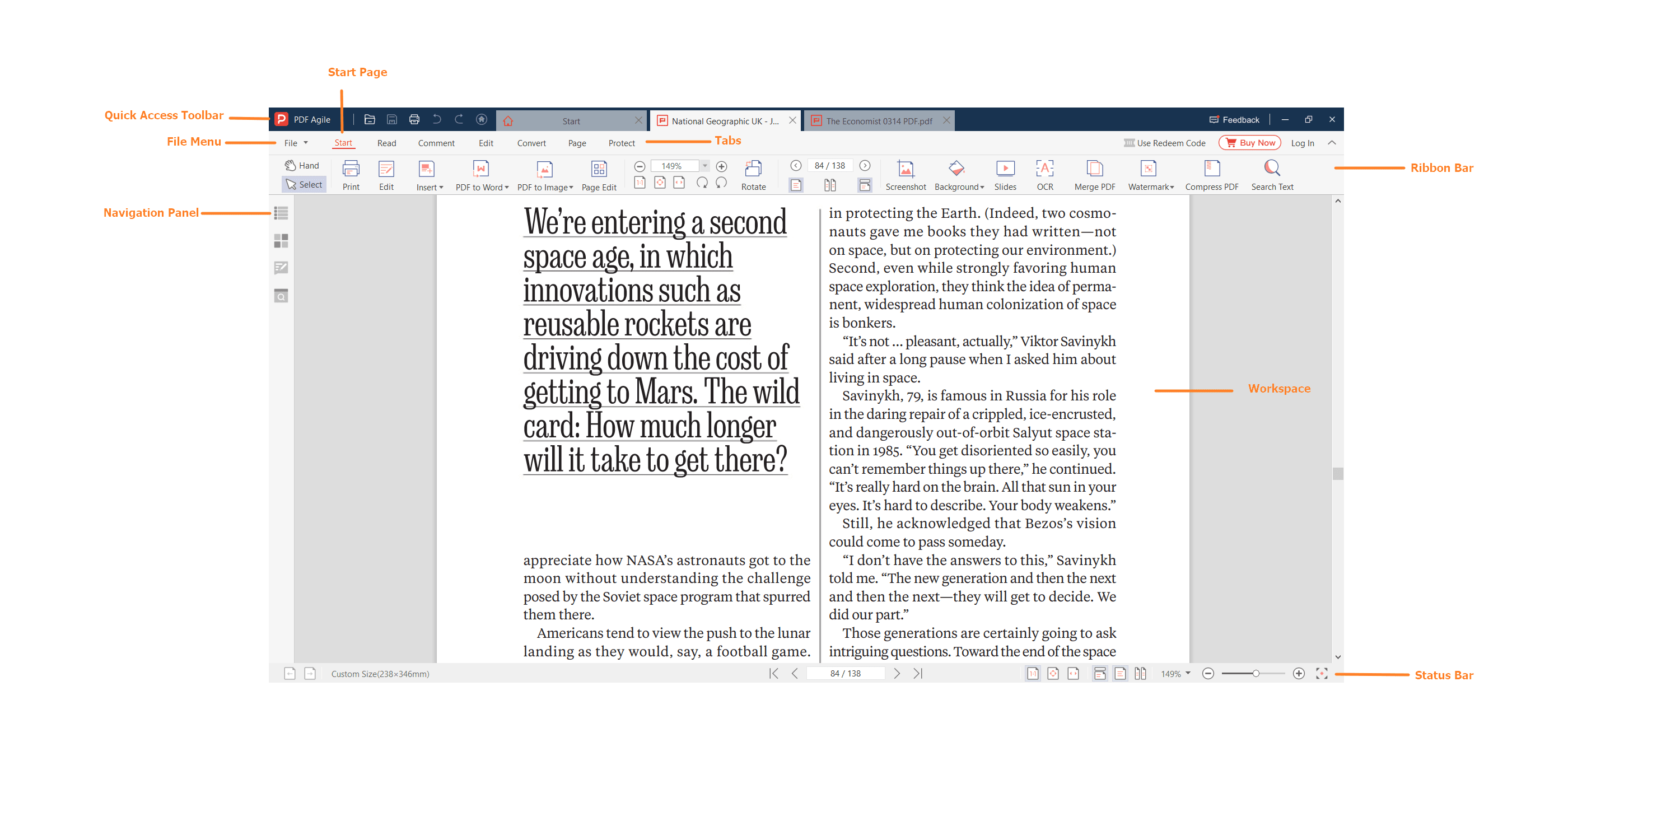Click the Merge PDF tool

point(1094,175)
